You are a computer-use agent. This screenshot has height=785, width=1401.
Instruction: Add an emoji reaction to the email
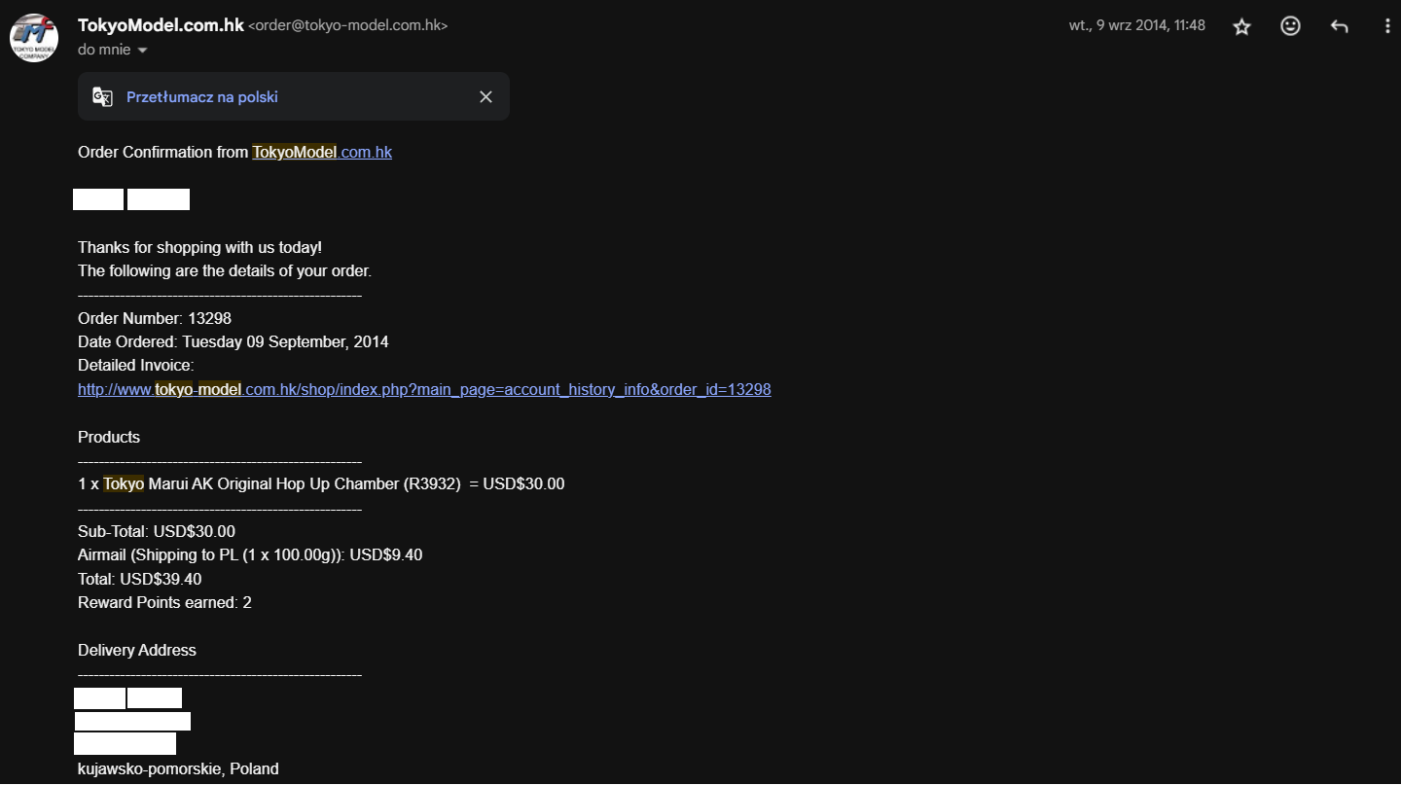point(1290,26)
